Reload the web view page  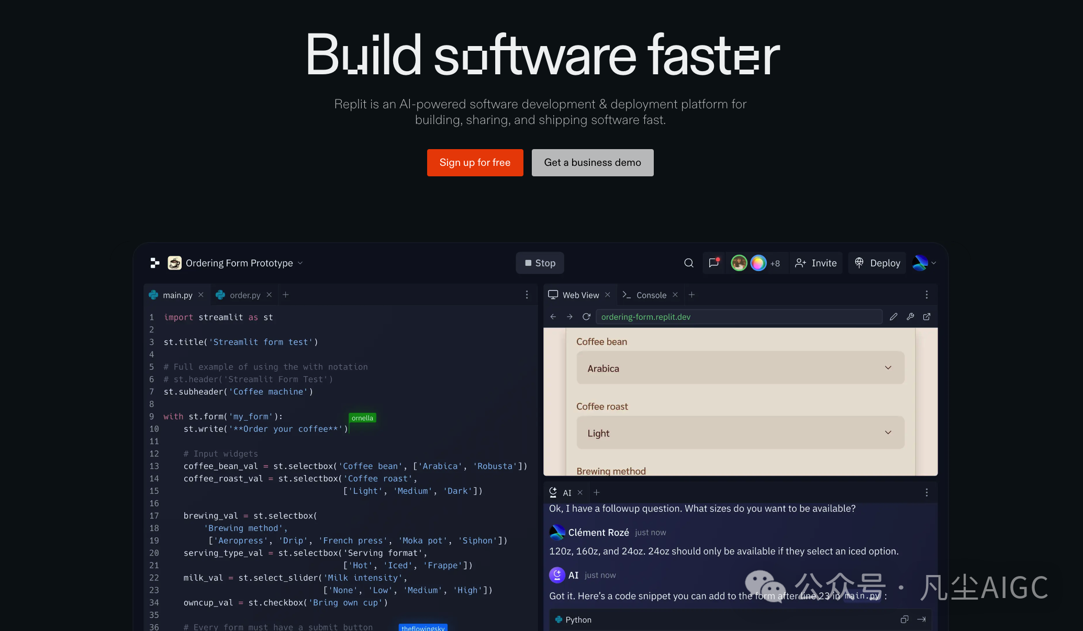586,317
